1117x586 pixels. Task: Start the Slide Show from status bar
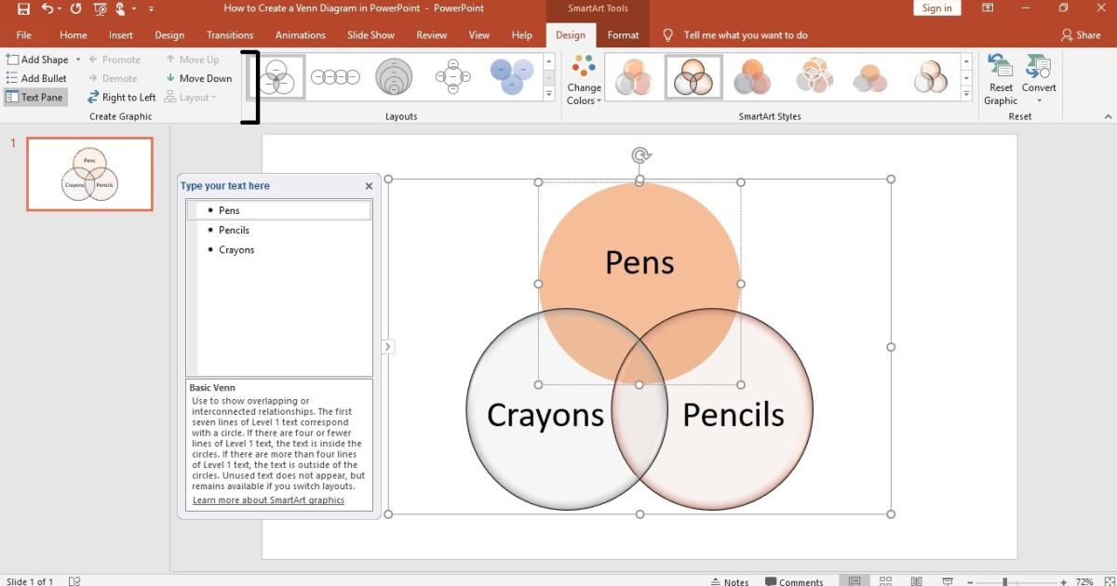[x=947, y=579]
